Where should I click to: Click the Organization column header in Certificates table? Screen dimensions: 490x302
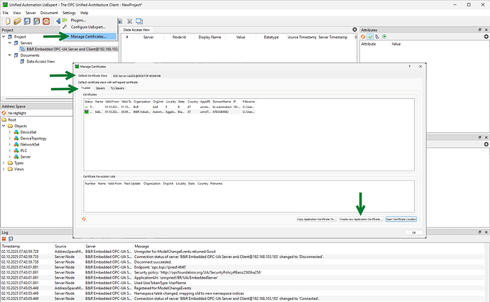tap(142, 102)
